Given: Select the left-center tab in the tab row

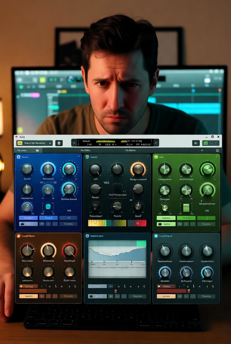Looking at the screenshot, I should tap(85, 150).
